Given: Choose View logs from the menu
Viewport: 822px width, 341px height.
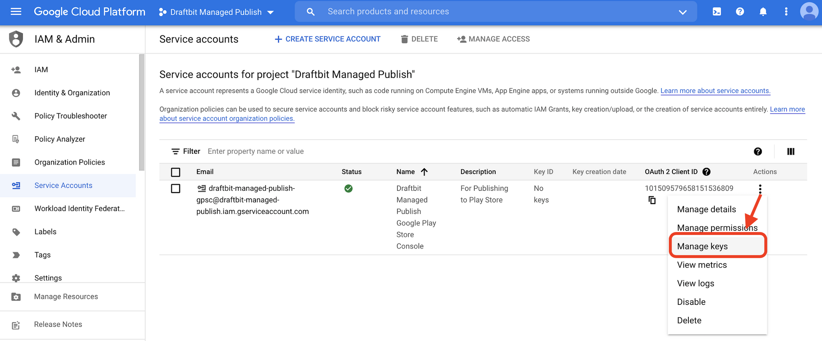Looking at the screenshot, I should click(695, 283).
